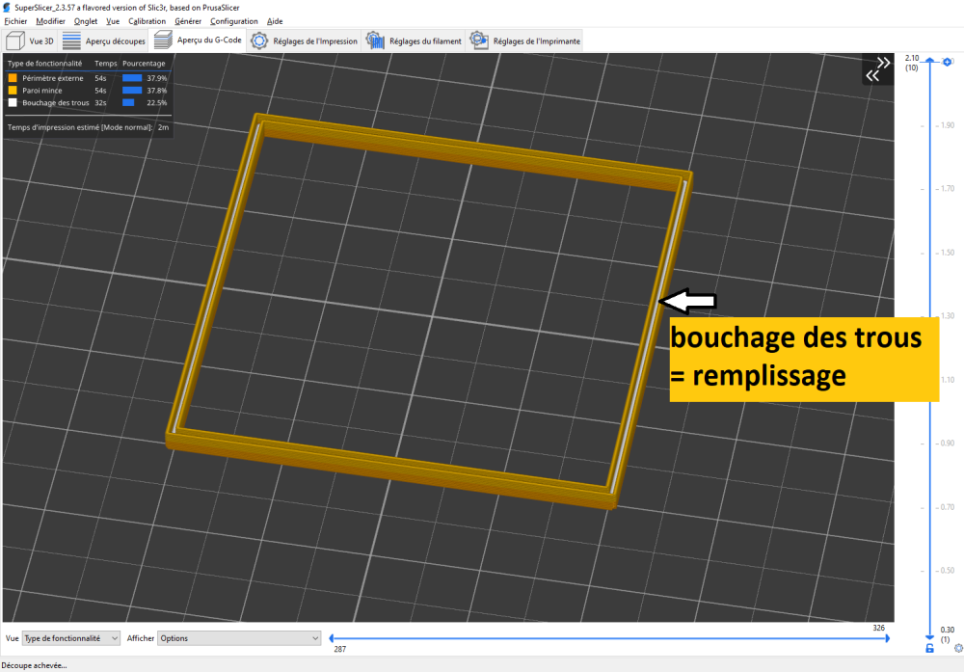The image size is (964, 672).
Task: Switch to the Aperçu découpes tab
Action: coord(104,40)
